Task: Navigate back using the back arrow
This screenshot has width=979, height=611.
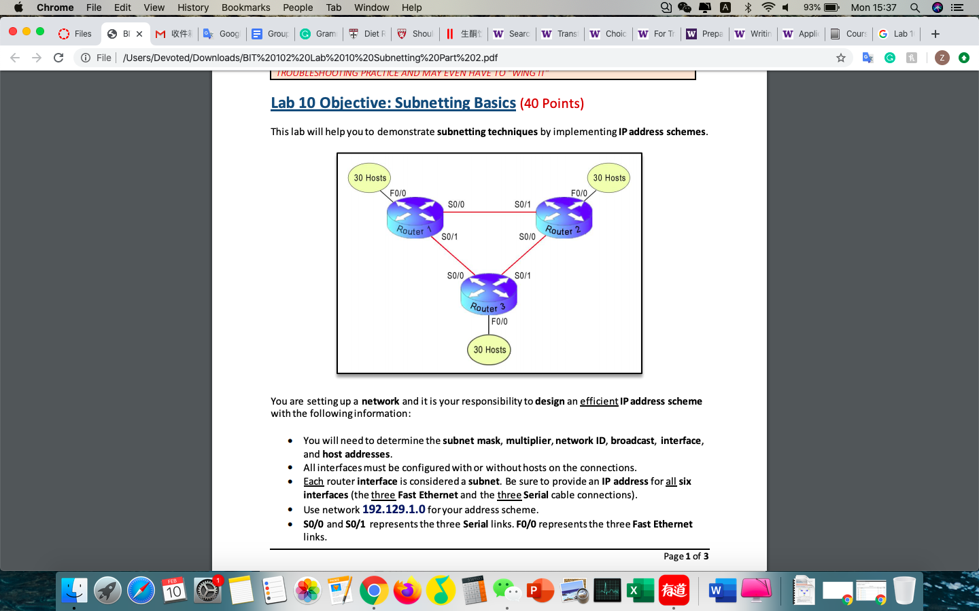Action: pos(14,58)
